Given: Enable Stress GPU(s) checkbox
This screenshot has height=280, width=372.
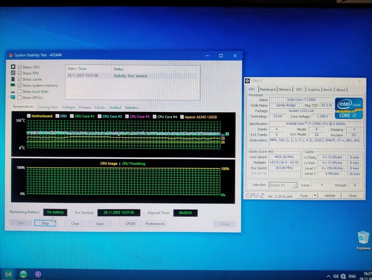Looking at the screenshot, I should tap(20, 97).
